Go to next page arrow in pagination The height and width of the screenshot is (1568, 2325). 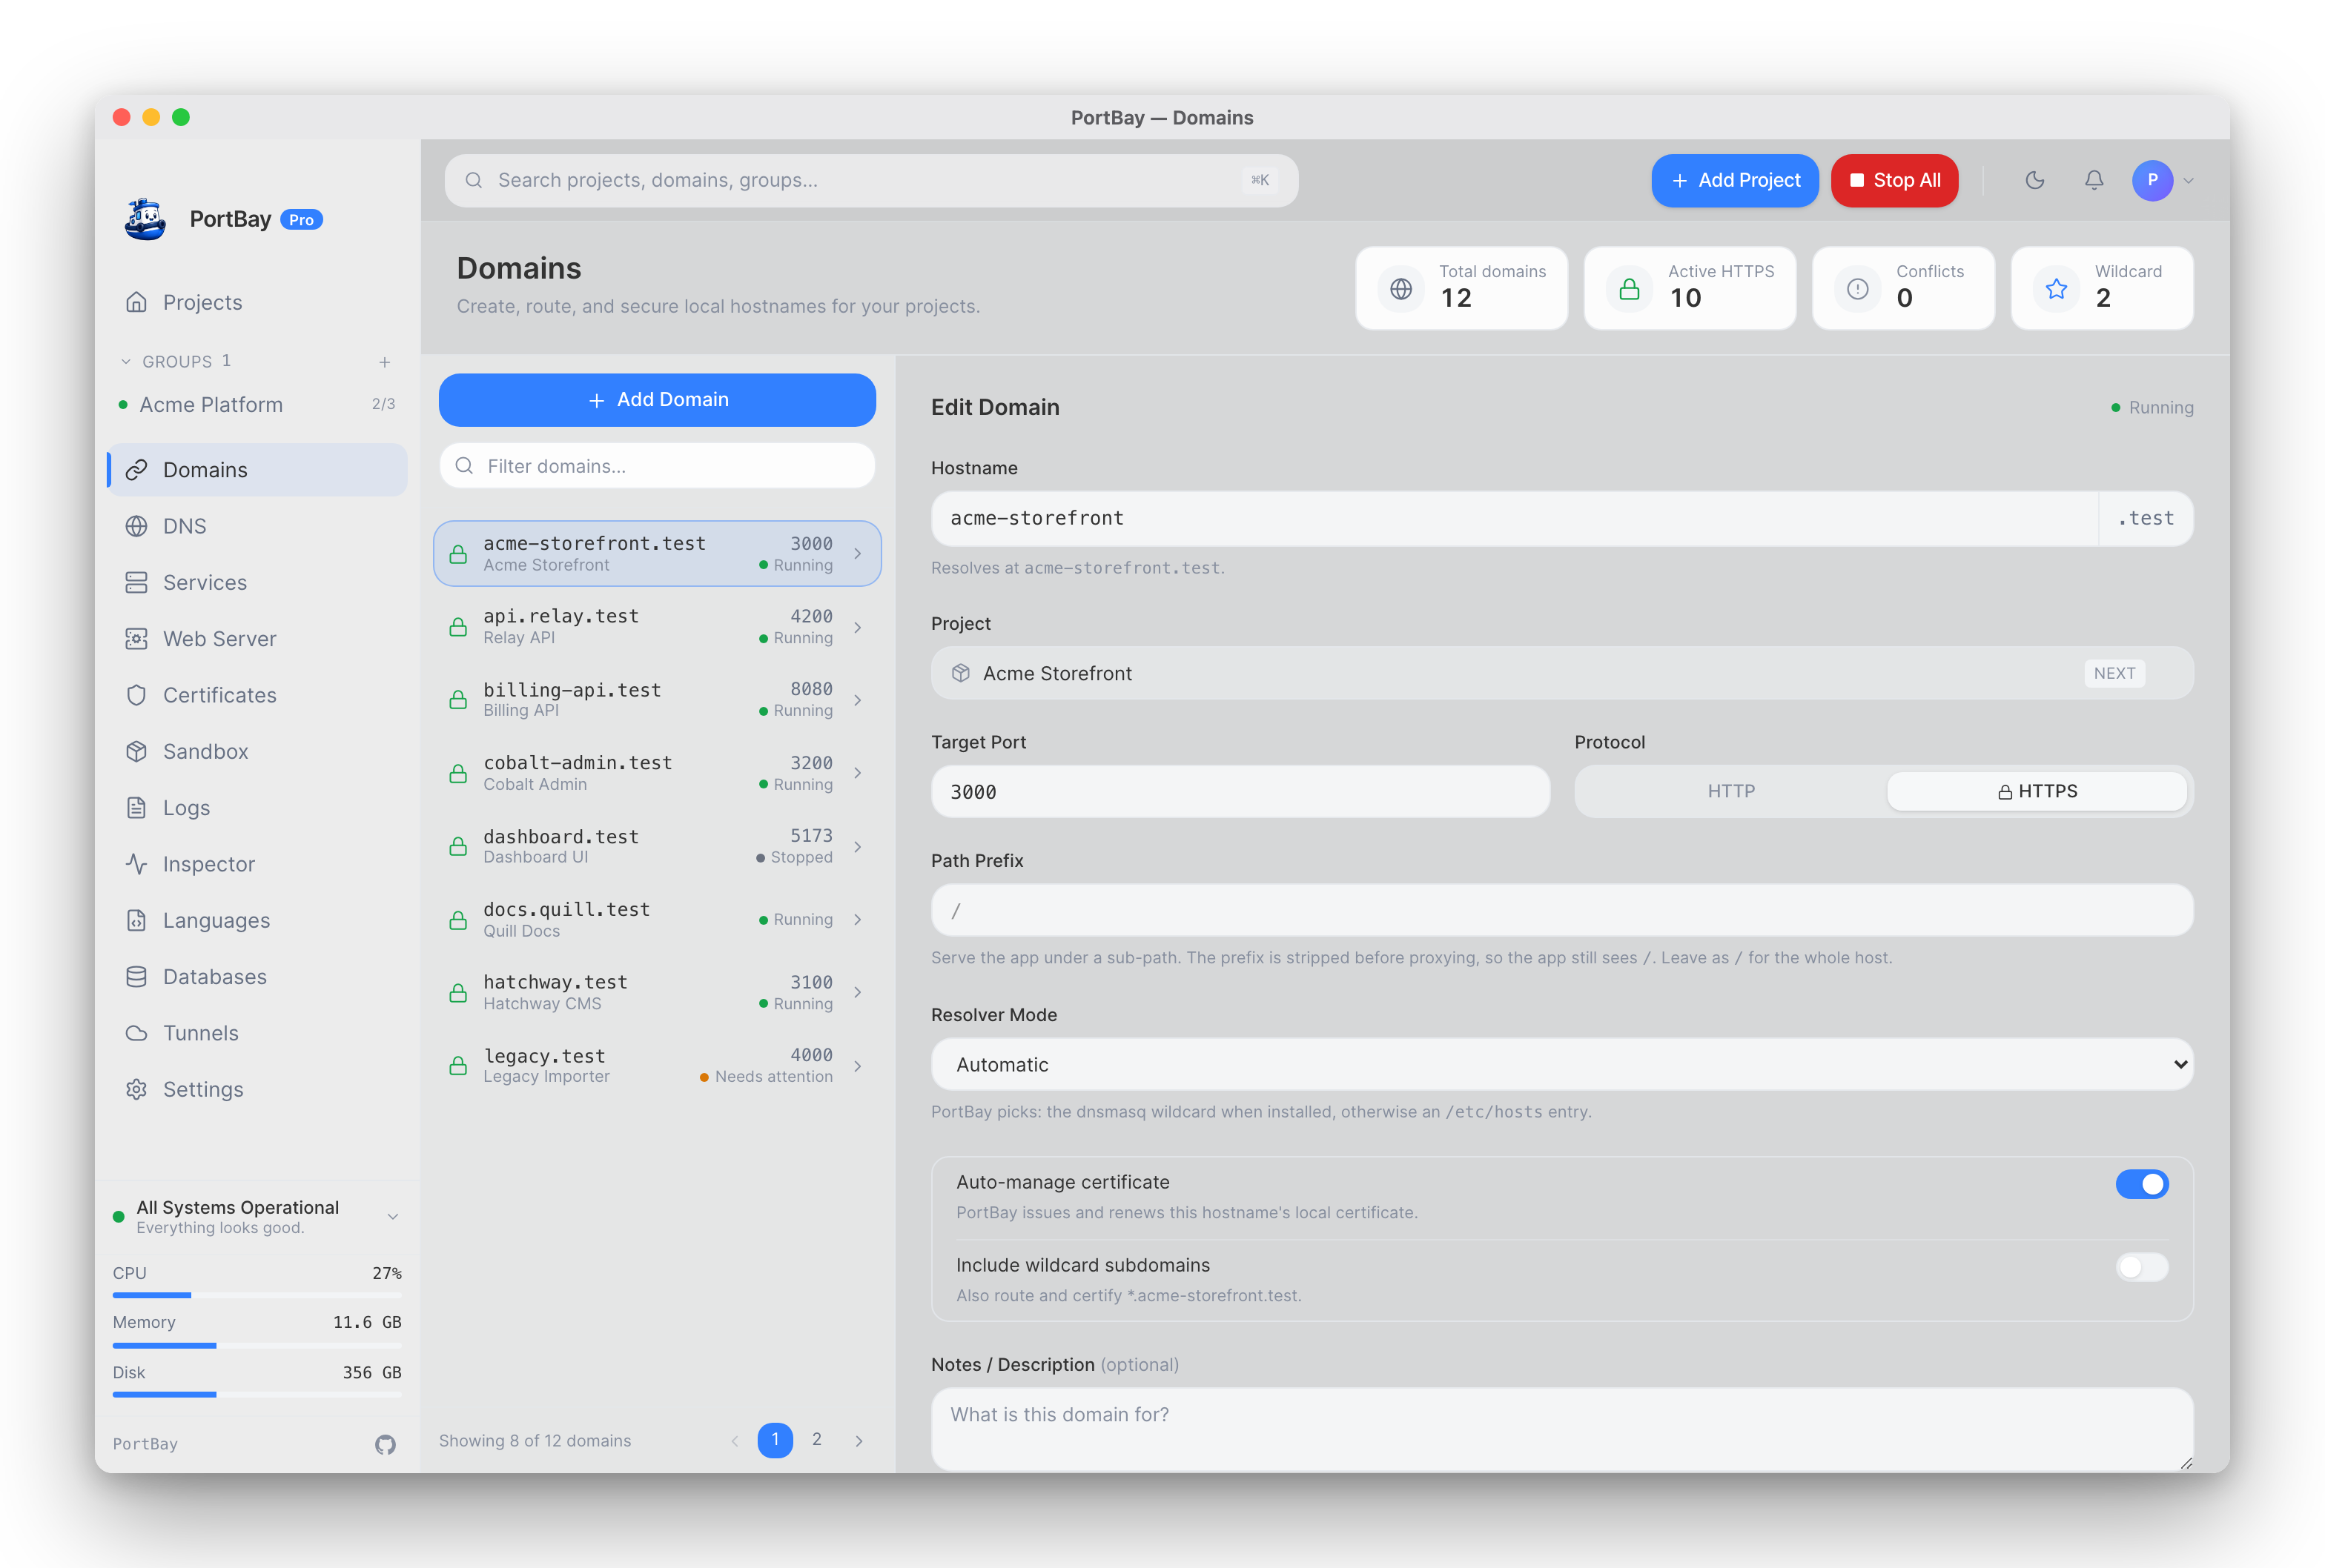point(859,1440)
